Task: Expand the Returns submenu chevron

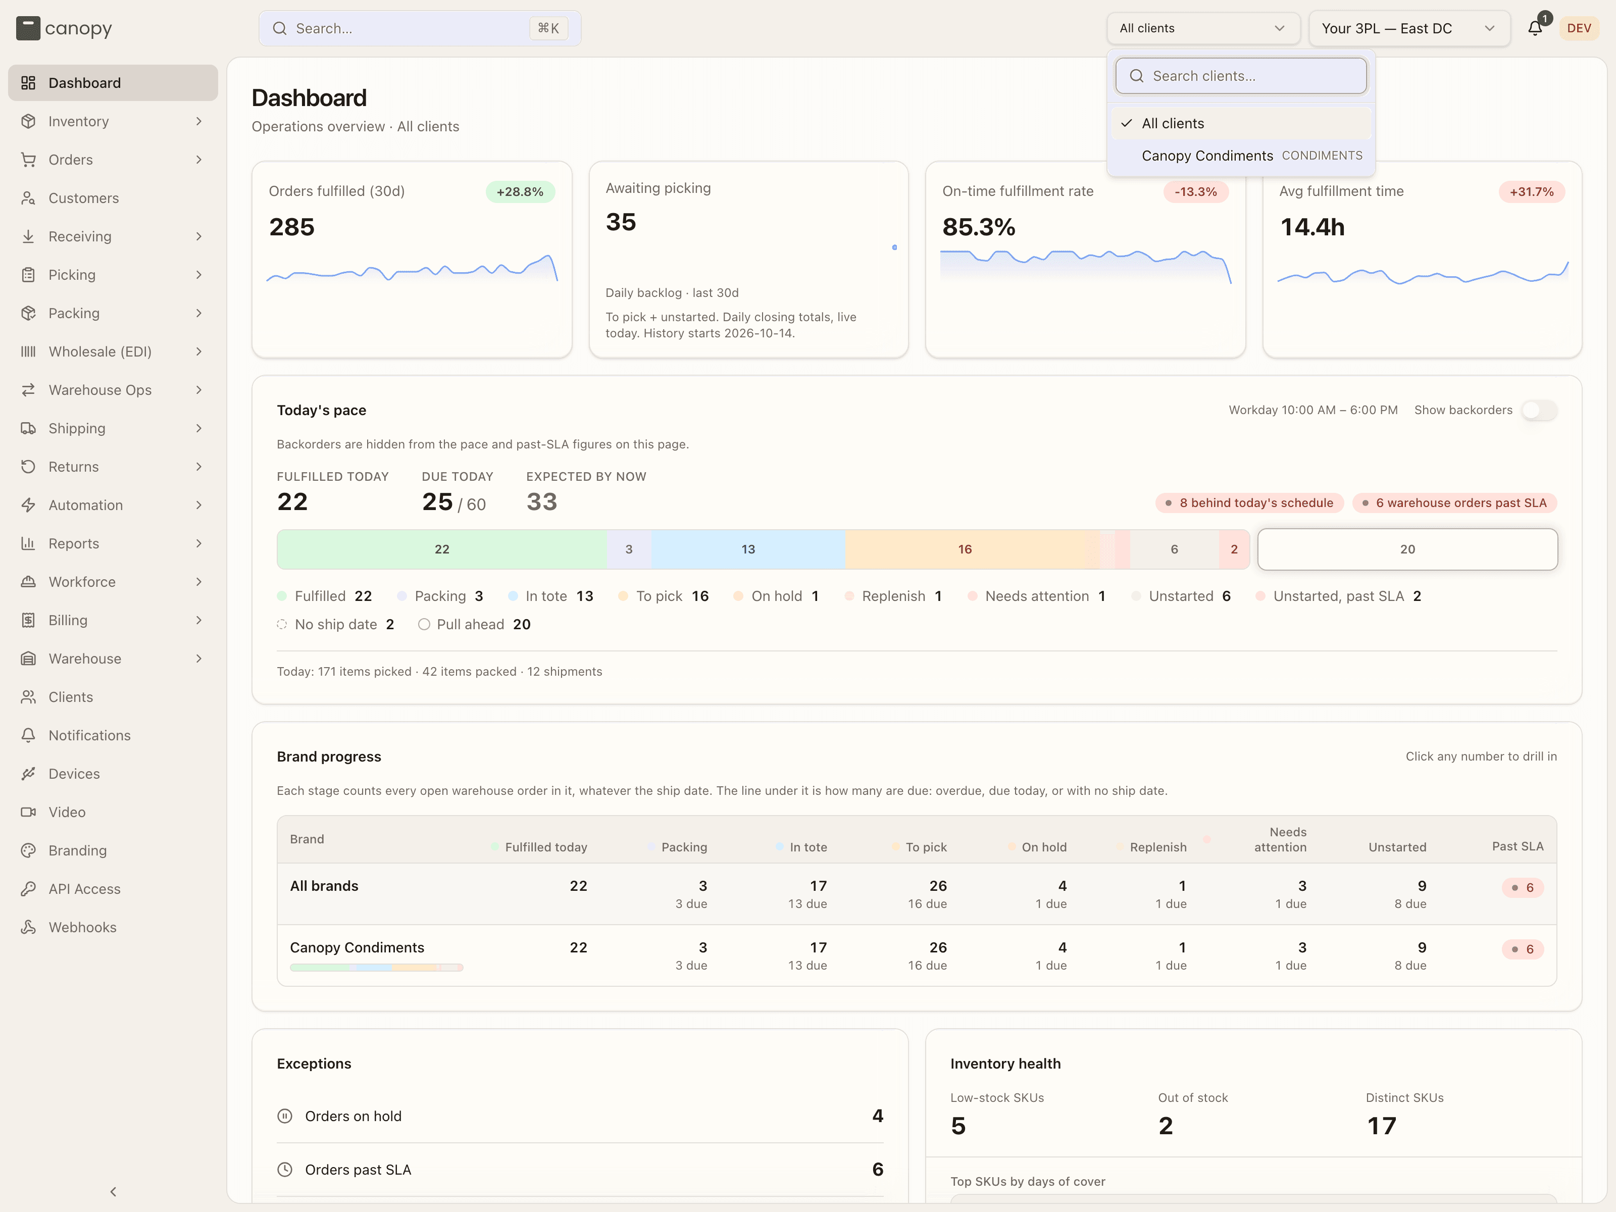Action: point(198,467)
